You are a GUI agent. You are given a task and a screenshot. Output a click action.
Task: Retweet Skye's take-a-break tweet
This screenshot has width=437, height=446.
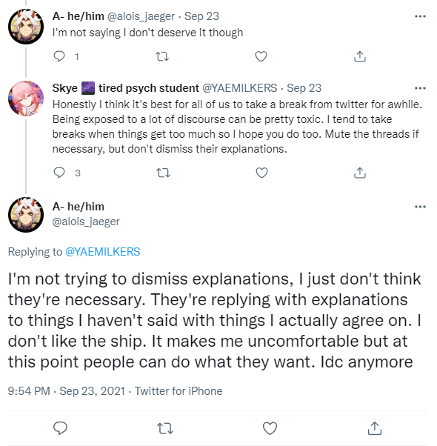tap(164, 173)
